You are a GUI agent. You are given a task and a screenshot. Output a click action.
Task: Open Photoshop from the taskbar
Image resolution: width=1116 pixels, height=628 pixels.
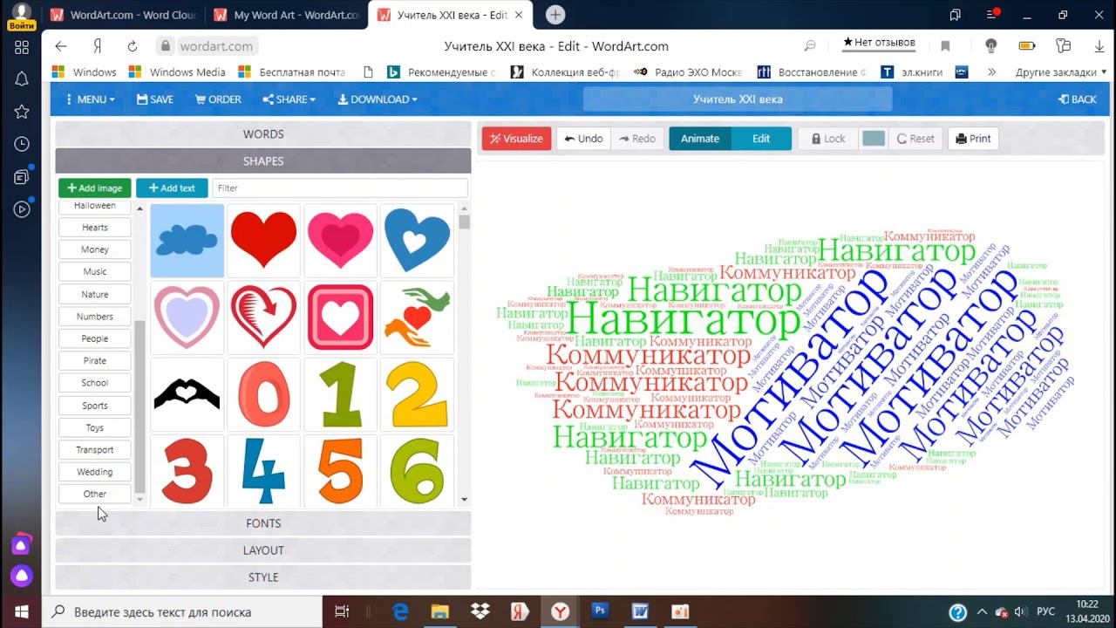tap(600, 611)
